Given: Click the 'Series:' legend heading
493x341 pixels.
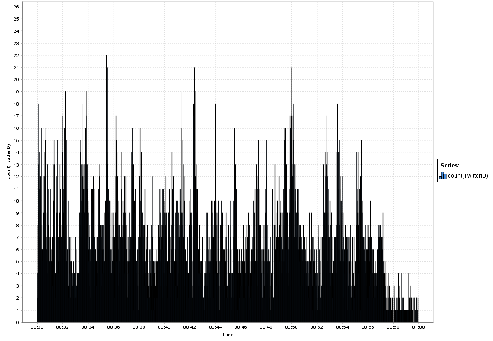Looking at the screenshot, I should (x=450, y=166).
